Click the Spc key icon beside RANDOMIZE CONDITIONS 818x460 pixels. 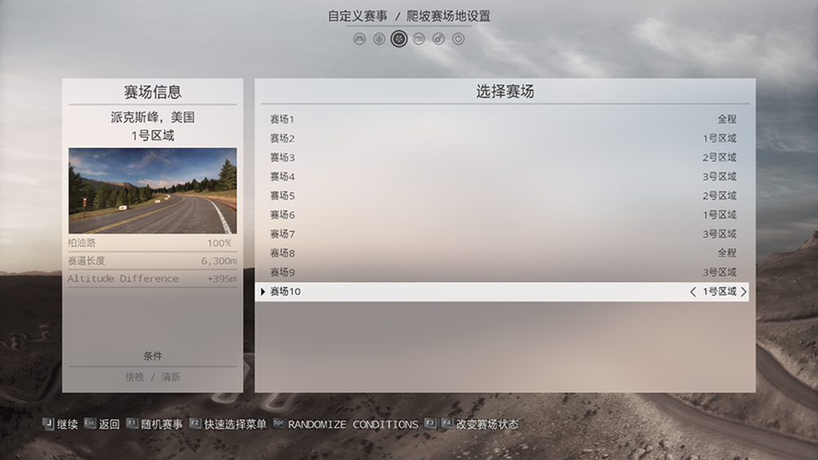279,423
